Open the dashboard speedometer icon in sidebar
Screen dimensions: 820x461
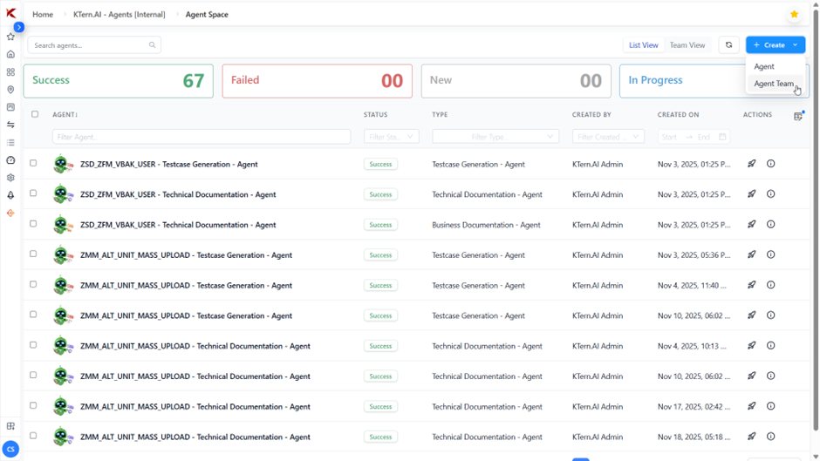coord(10,160)
